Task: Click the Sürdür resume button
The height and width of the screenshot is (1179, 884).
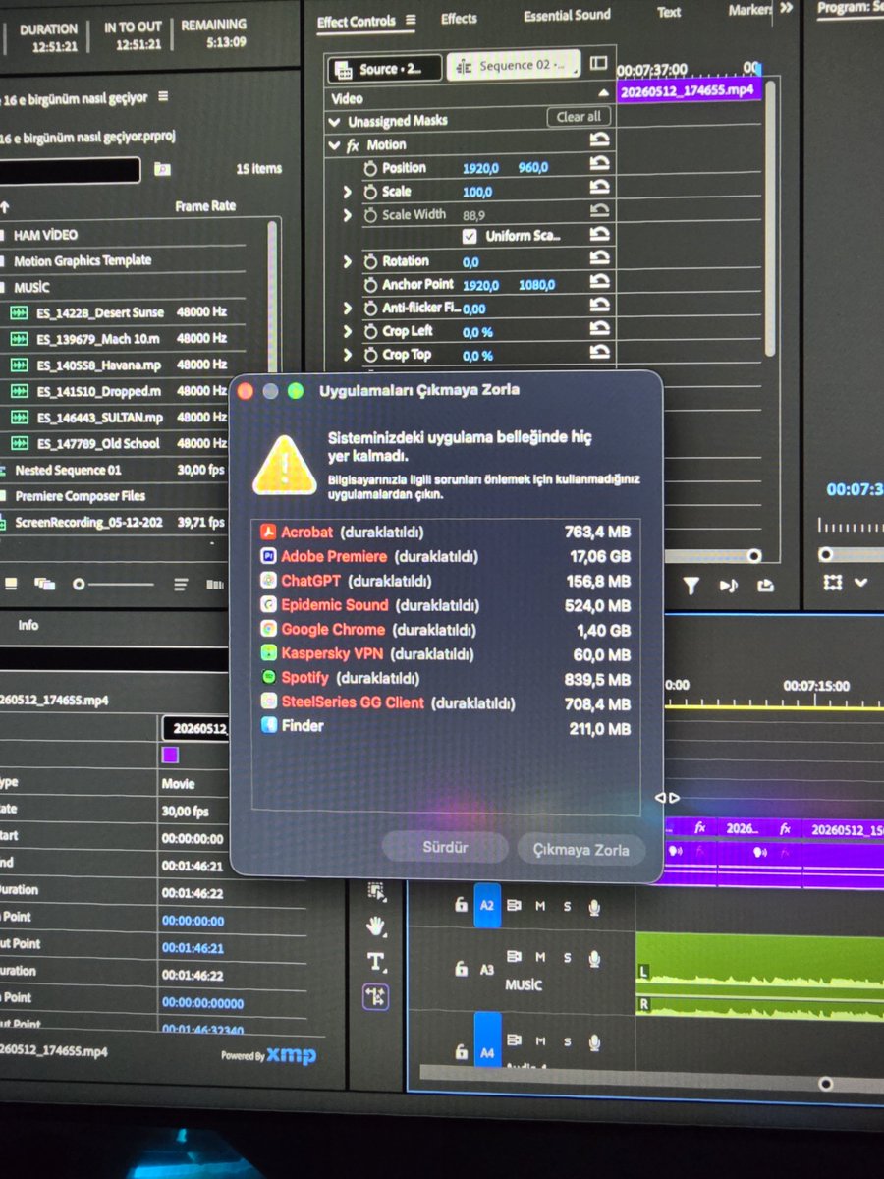Action: coord(445,847)
